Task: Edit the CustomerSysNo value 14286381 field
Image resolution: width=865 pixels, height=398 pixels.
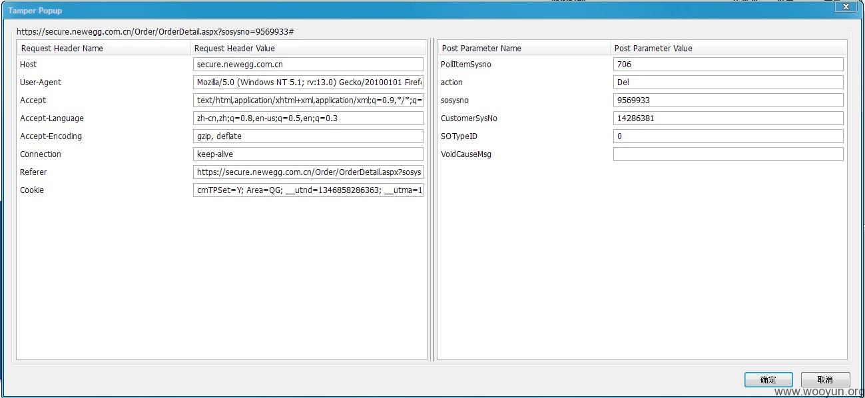Action: 728,118
